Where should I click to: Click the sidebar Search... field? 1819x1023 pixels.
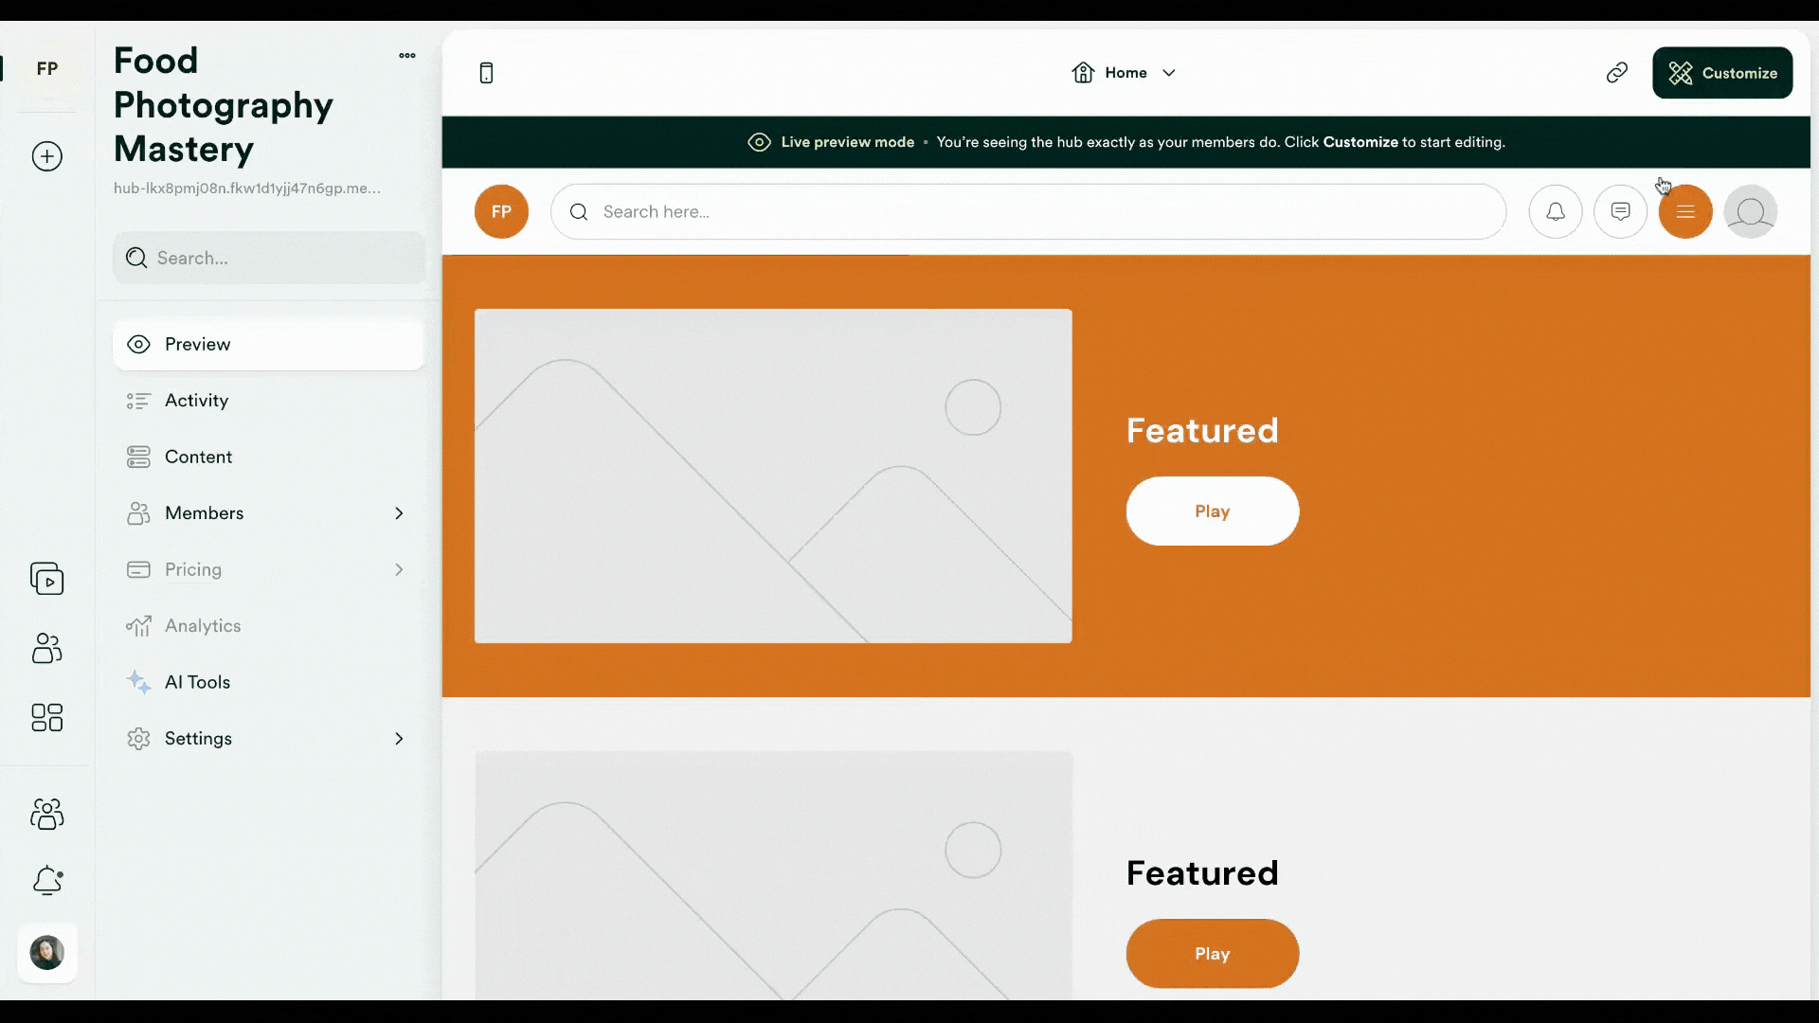pyautogui.click(x=269, y=258)
